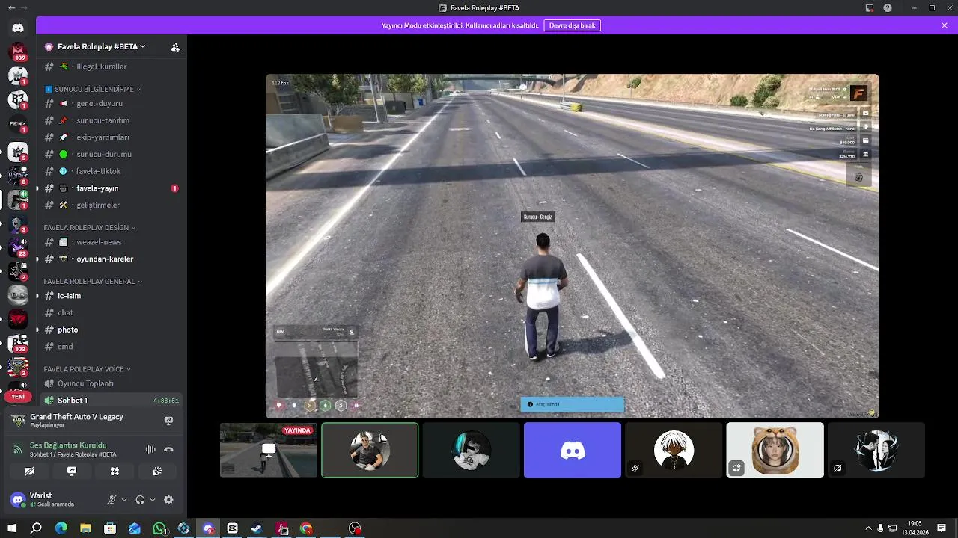Toggle deafen headphones icon
The image size is (958, 538).
pyautogui.click(x=140, y=500)
